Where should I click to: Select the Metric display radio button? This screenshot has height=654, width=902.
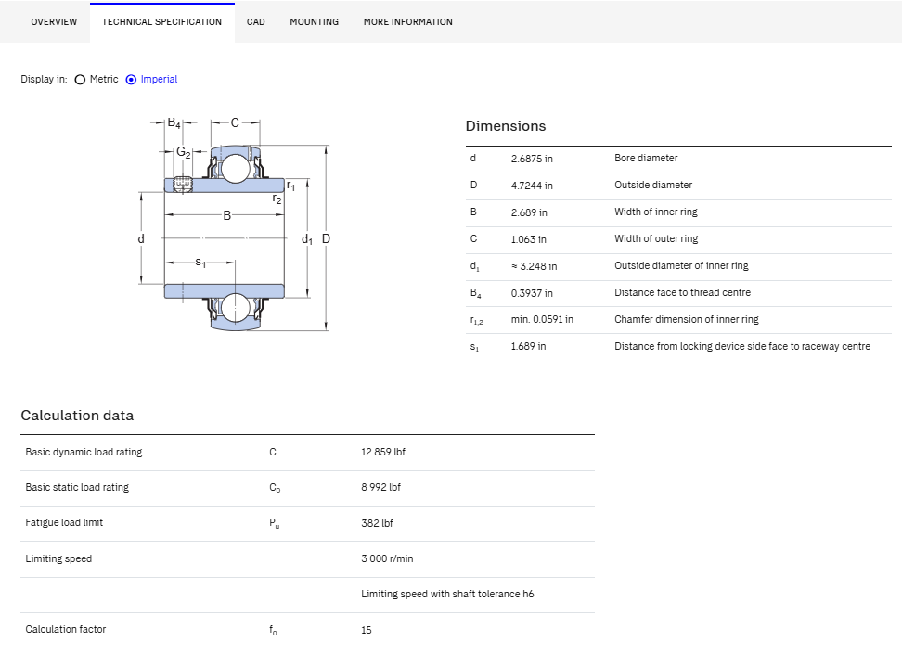pos(80,80)
